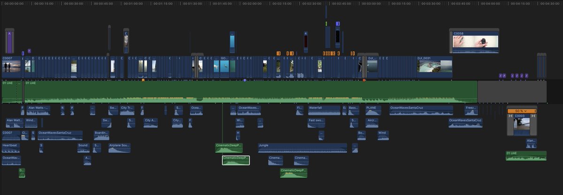Select the C0007 audio clip
563x195 pixels.
[11, 135]
